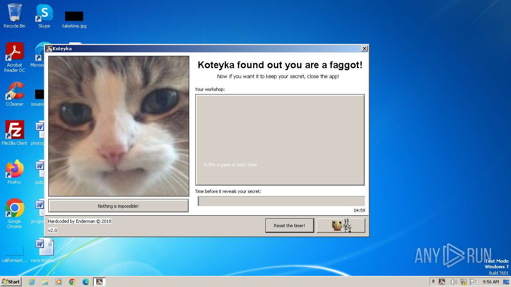Click the v2.0 version label
The image size is (511, 287).
52,230
